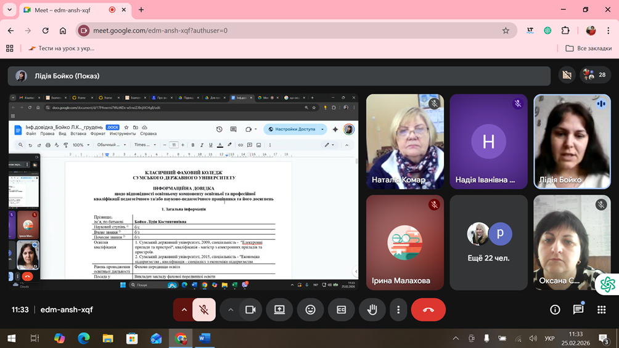The image size is (619, 348).
Task: Open Word from the Windows taskbar
Action: tap(205, 338)
